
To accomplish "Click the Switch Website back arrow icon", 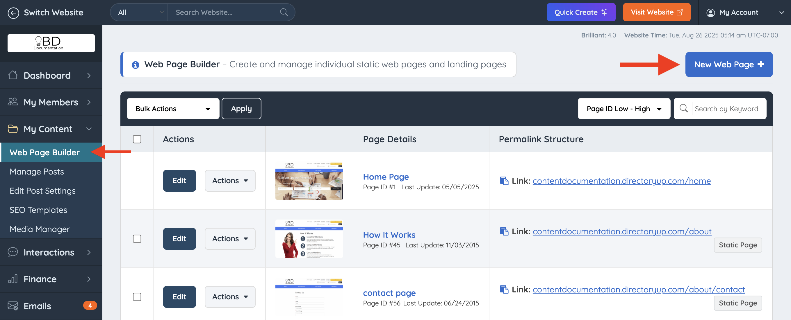I will 13,12.
